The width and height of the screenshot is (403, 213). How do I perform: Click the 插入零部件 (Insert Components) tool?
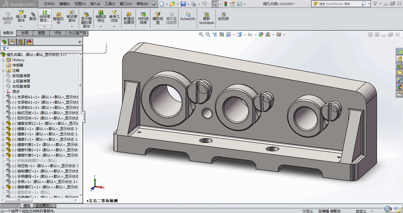tap(21, 16)
